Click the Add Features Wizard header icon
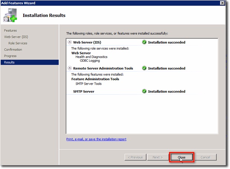Image resolution: width=230 pixels, height=169 pixels. coord(10,15)
